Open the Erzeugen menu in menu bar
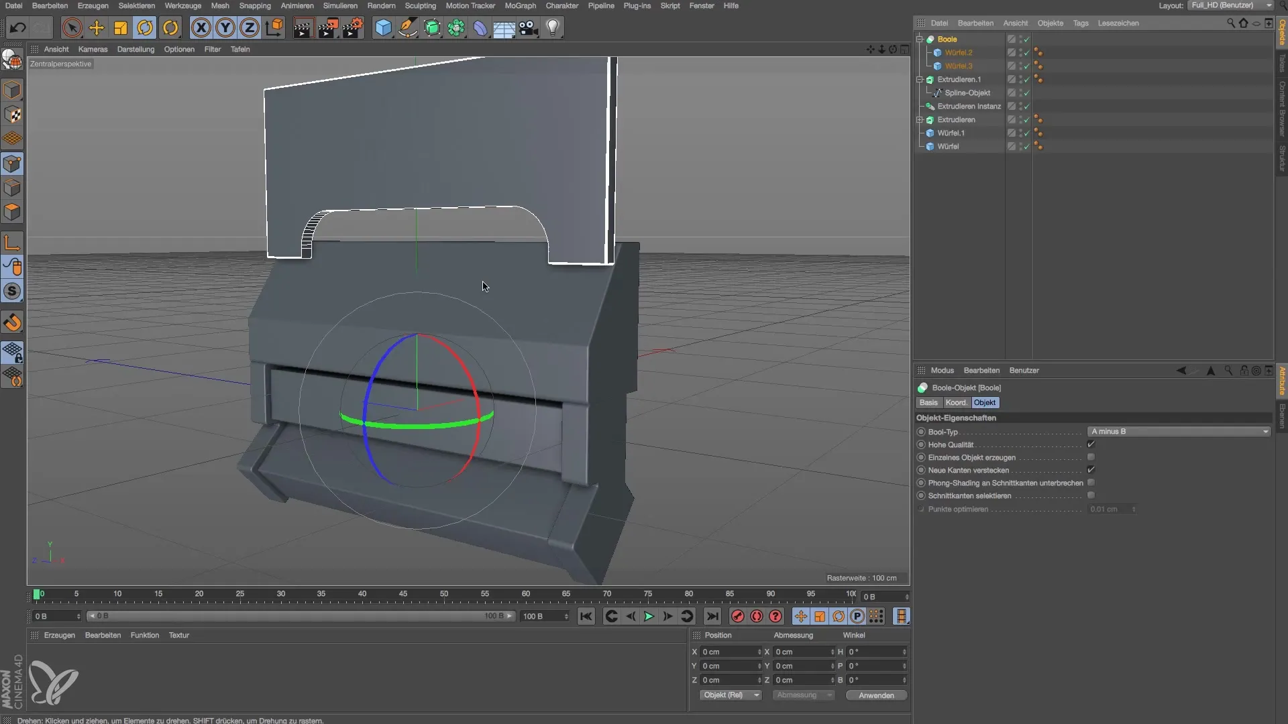The width and height of the screenshot is (1288, 724). point(93,5)
